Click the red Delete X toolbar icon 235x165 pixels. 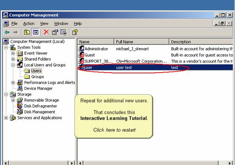click(x=46, y=32)
